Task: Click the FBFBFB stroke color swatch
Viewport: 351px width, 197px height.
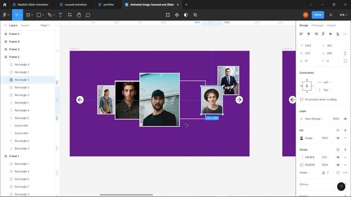Action: click(302, 157)
